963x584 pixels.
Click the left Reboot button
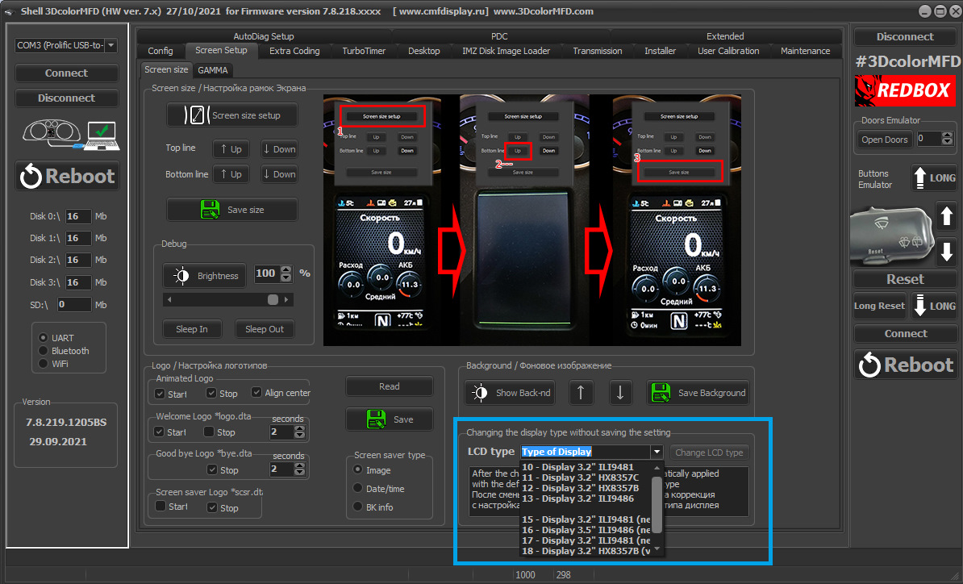point(67,176)
